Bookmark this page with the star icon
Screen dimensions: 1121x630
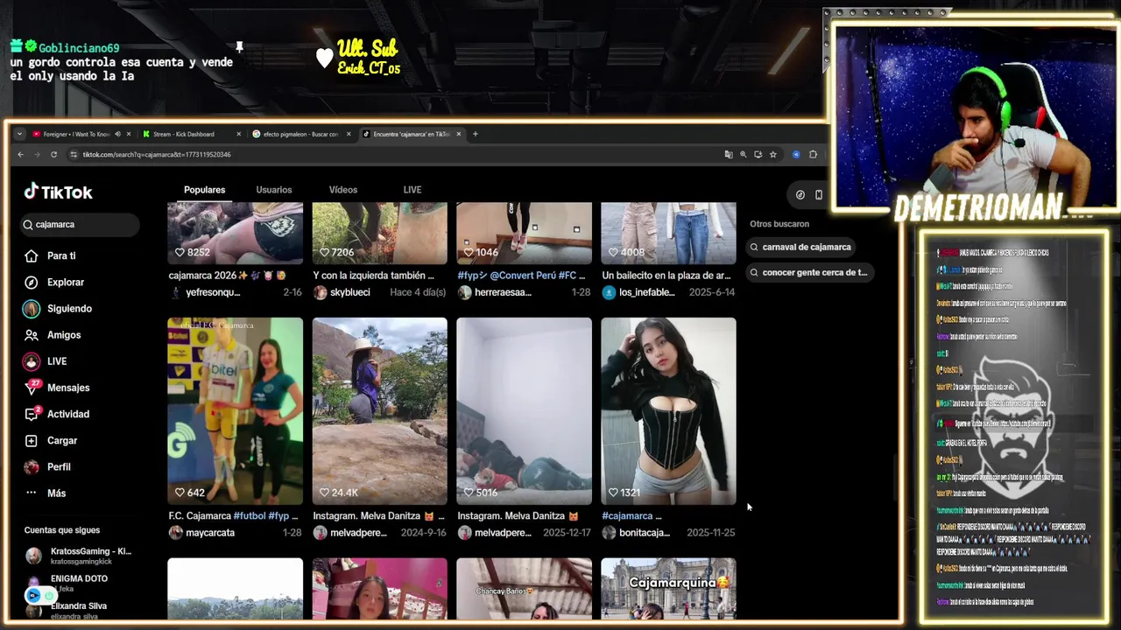[772, 154]
